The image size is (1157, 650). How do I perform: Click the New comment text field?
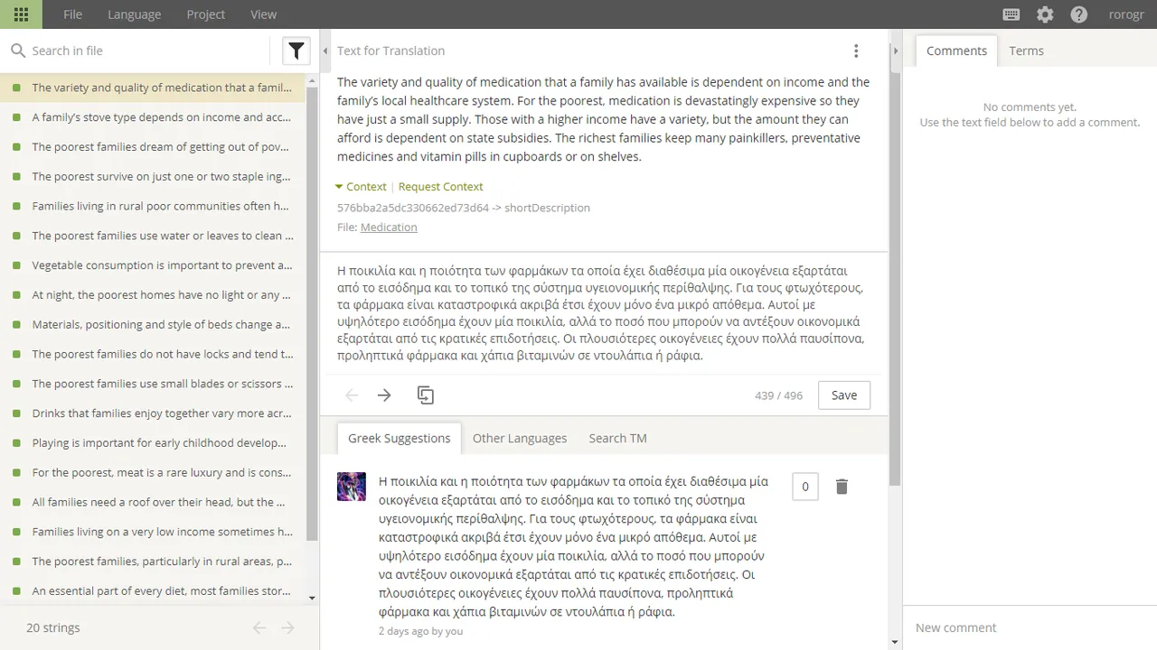(1030, 627)
